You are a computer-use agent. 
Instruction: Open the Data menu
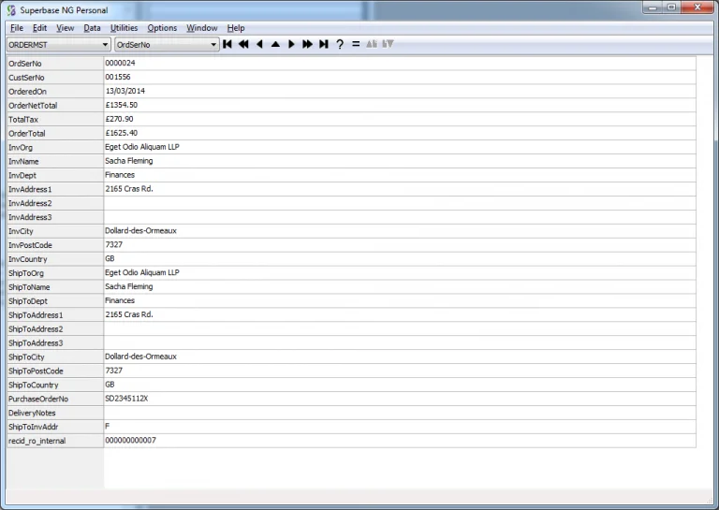pyautogui.click(x=92, y=28)
